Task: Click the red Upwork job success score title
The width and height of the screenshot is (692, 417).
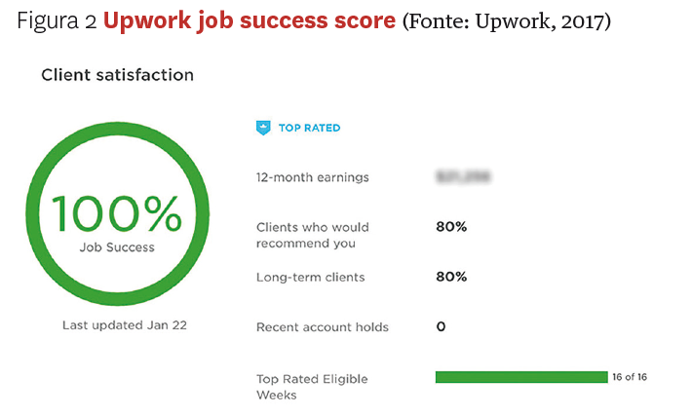Action: tap(251, 21)
